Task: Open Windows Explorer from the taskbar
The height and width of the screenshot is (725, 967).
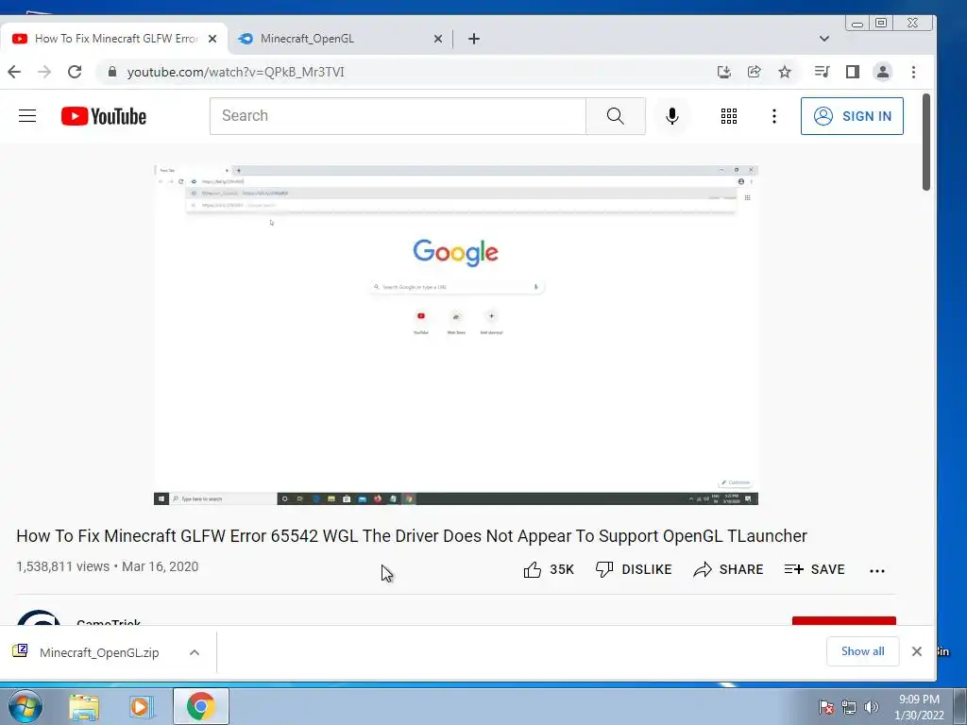Action: 84,706
